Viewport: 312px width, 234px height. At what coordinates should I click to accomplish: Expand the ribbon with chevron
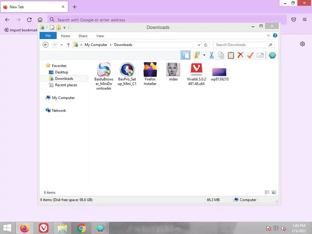point(268,35)
